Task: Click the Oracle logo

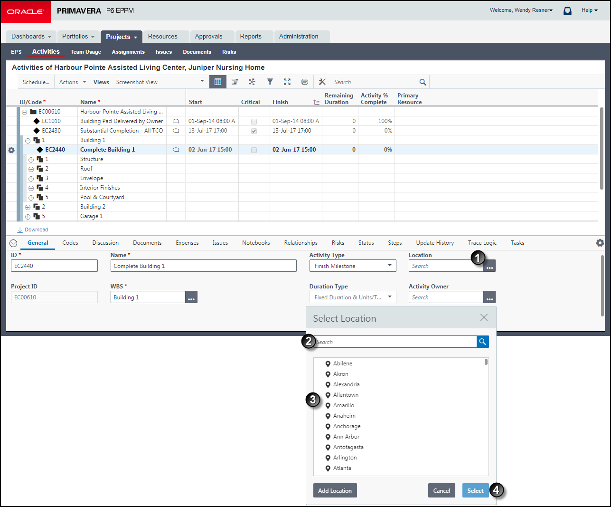Action: point(25,11)
